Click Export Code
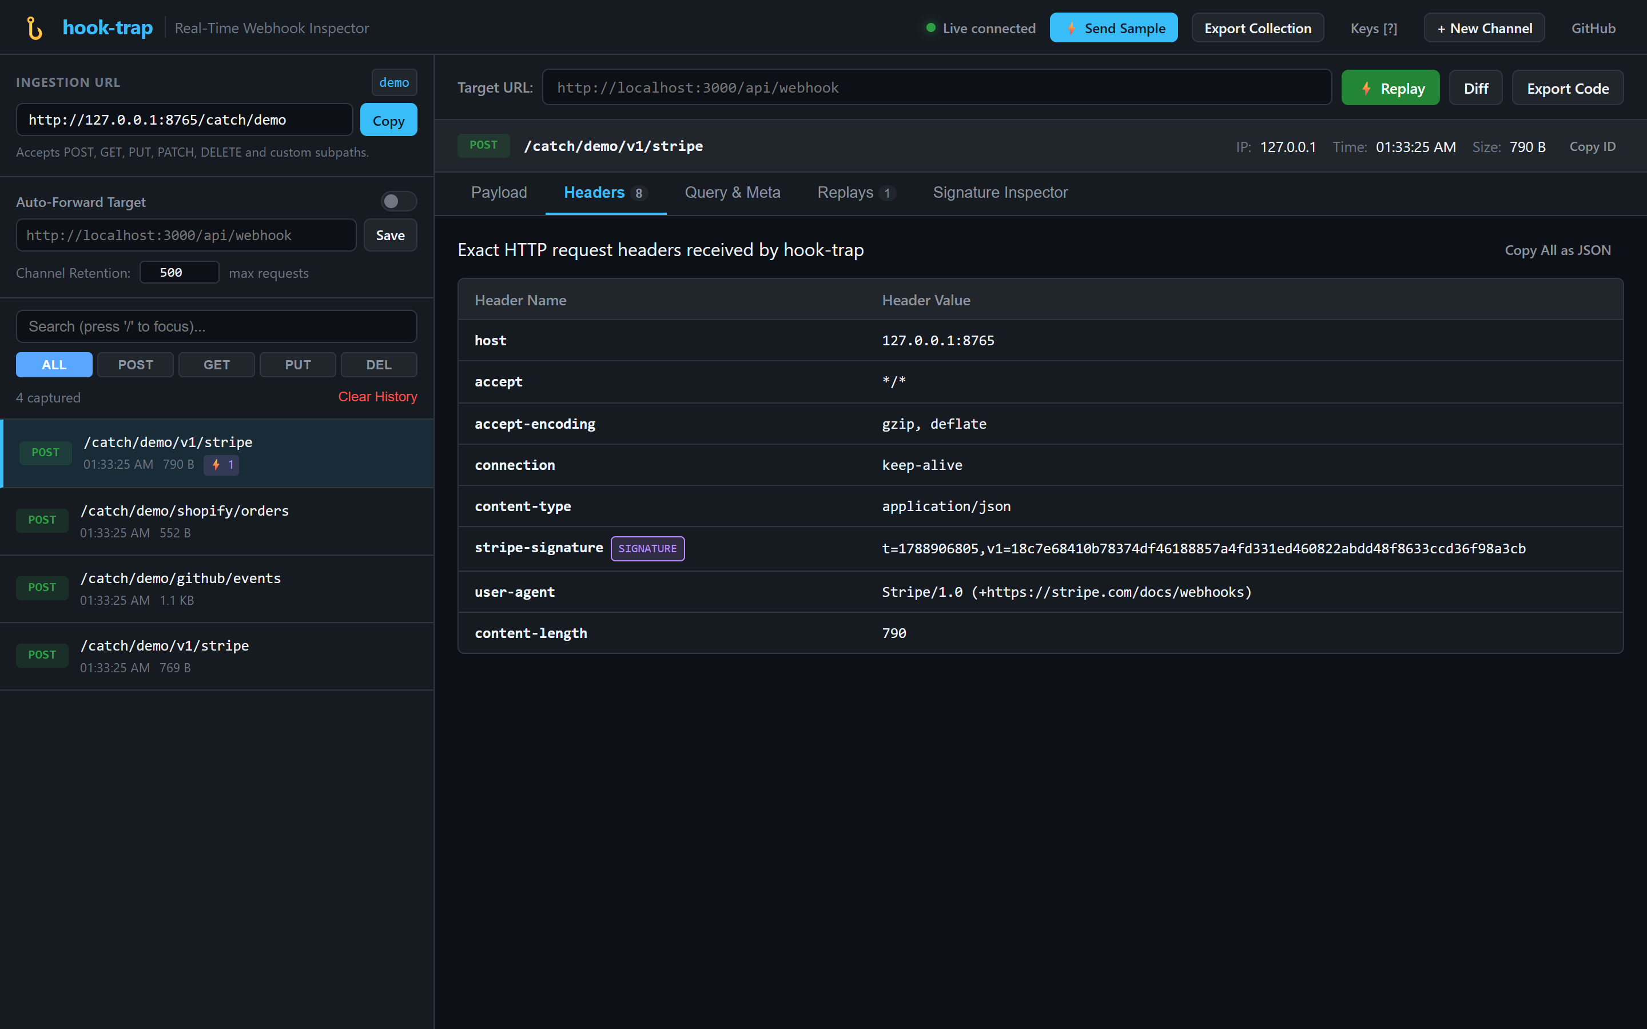Screen dimensions: 1647x1029 tap(1568, 88)
